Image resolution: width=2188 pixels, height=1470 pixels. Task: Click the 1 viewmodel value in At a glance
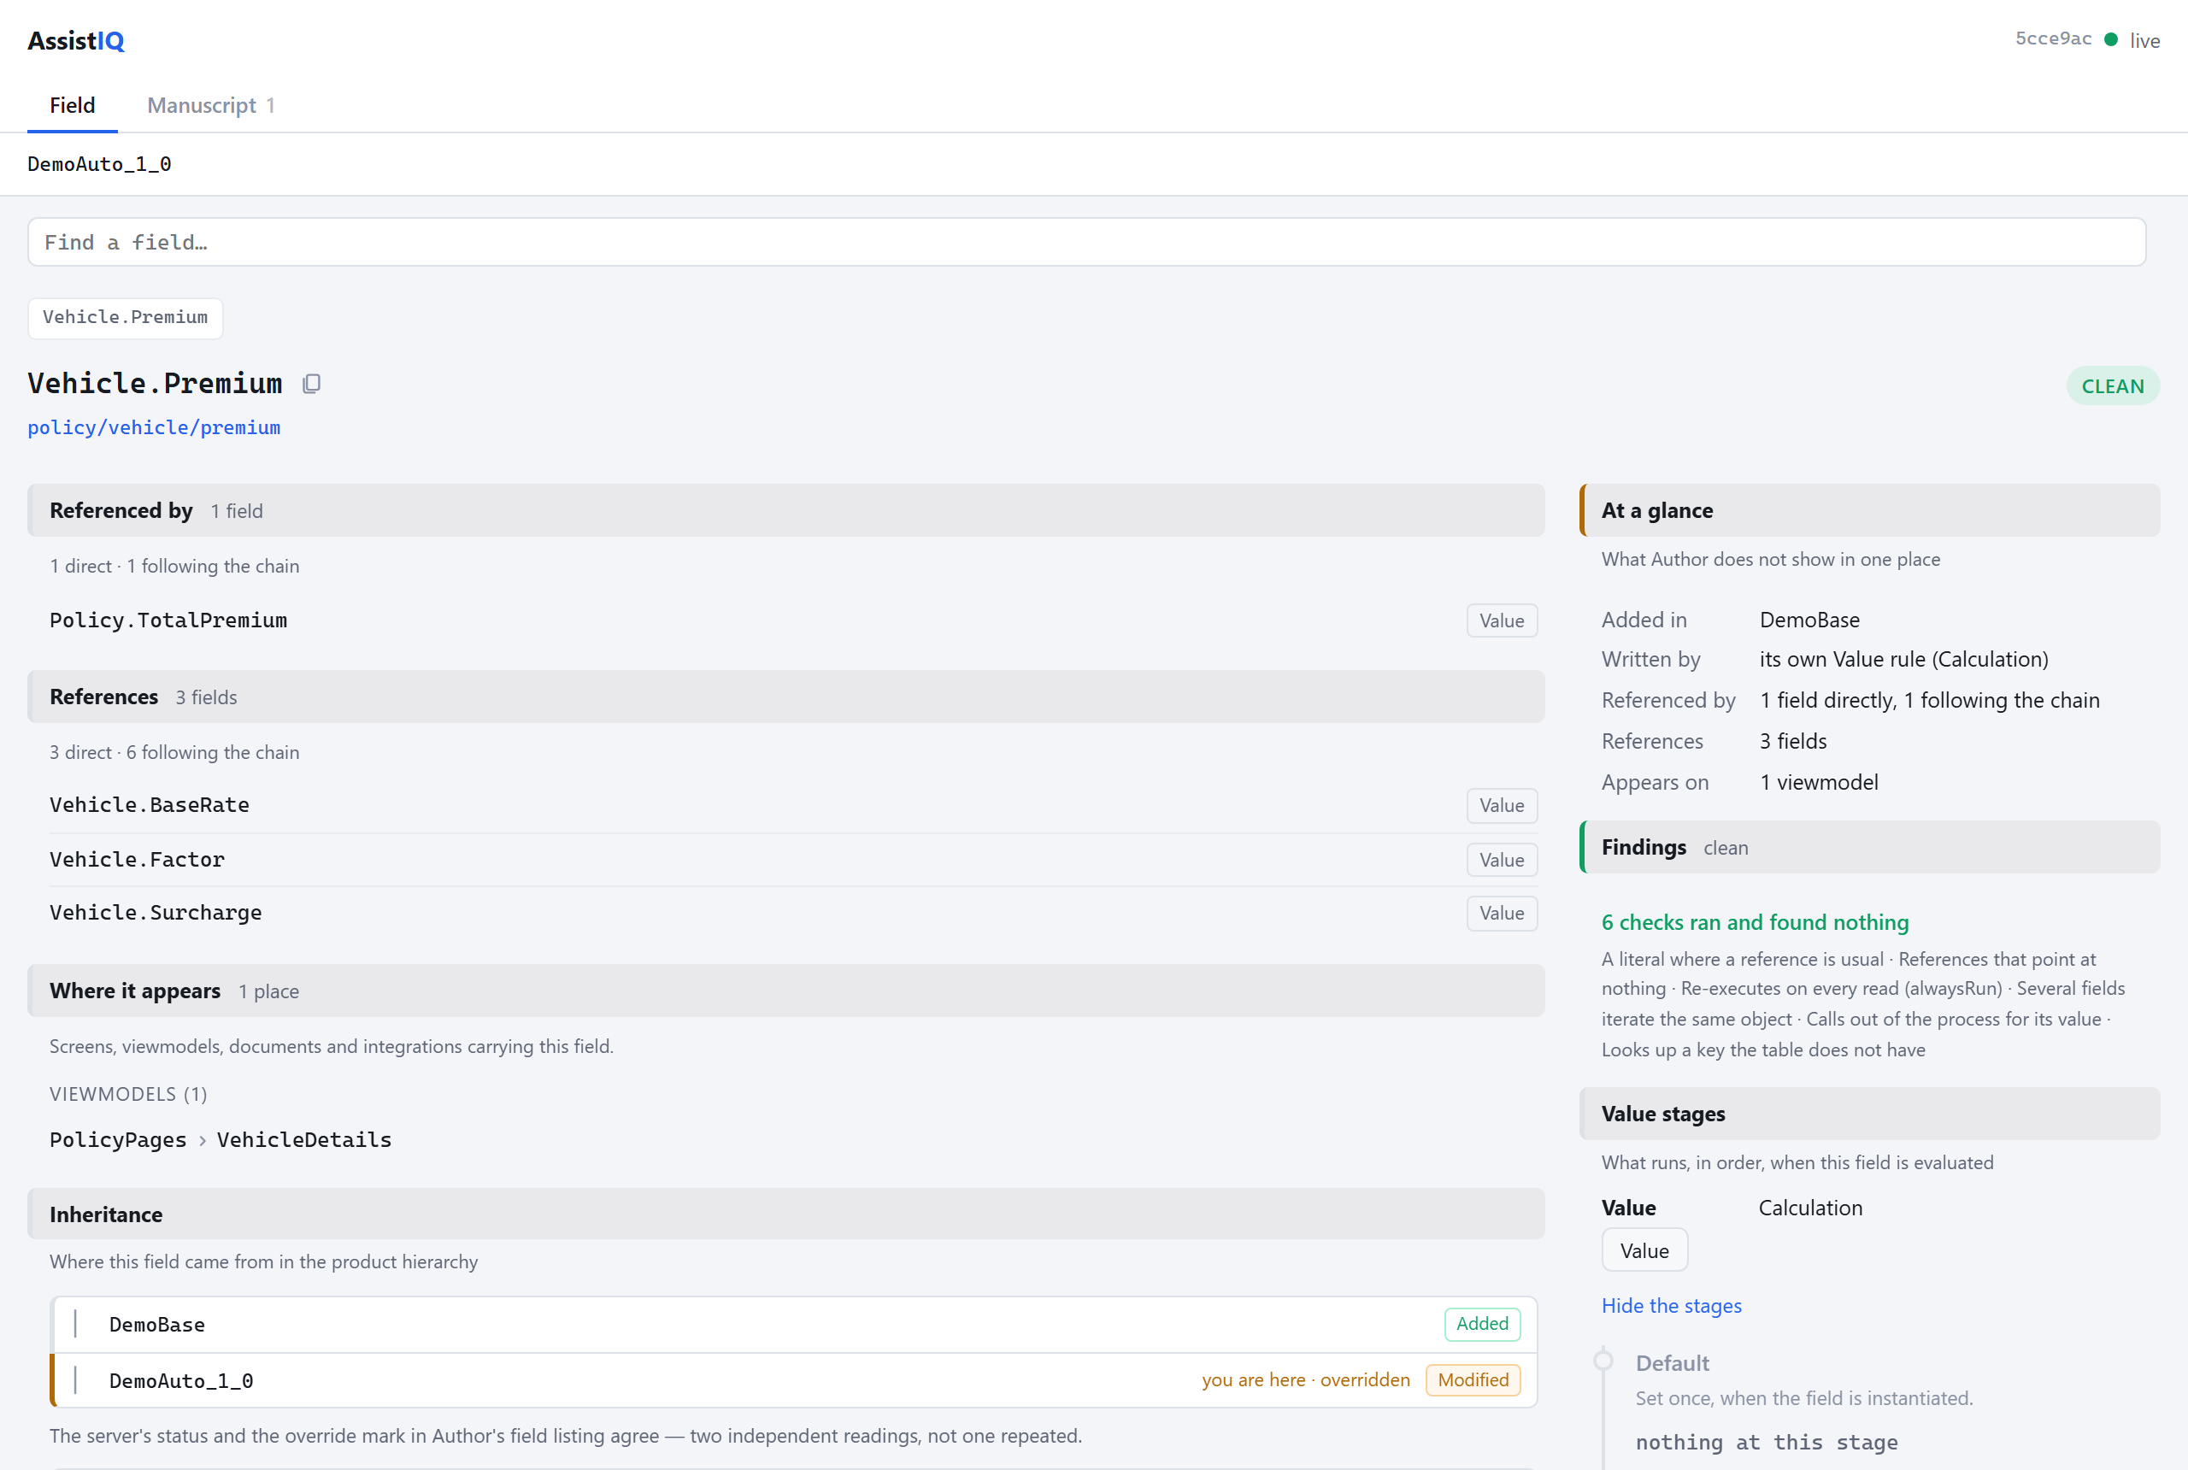(1819, 782)
